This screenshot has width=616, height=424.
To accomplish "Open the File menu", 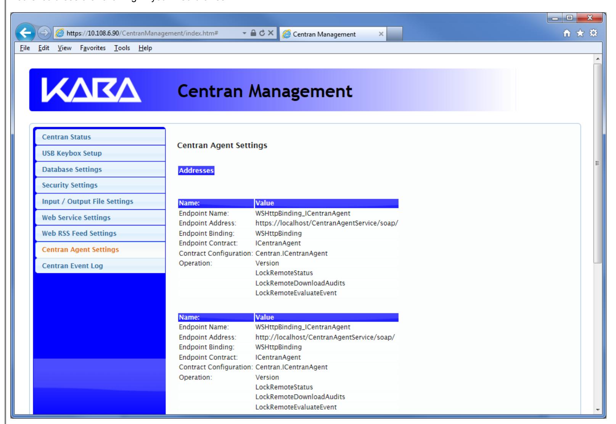I will 25,48.
